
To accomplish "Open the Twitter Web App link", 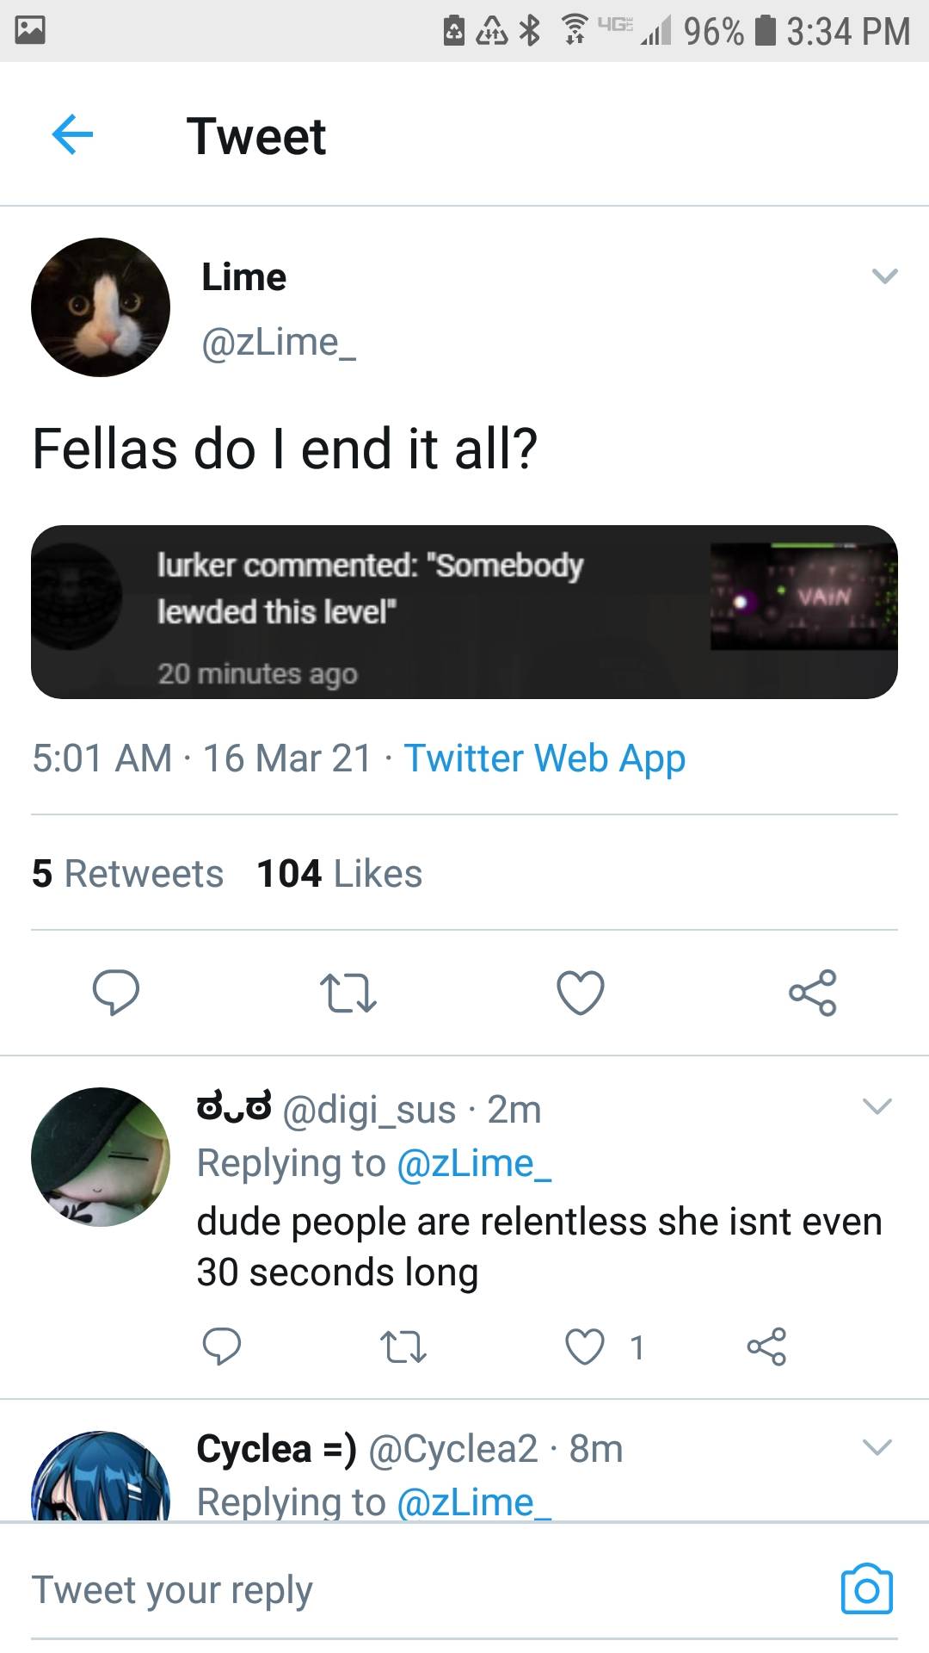I will click(544, 758).
